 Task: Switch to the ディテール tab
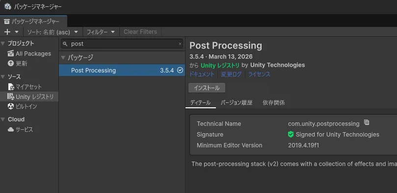pos(200,102)
